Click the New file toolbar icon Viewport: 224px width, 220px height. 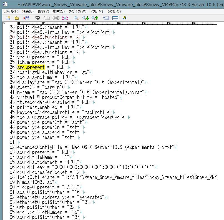[x=8, y=18]
